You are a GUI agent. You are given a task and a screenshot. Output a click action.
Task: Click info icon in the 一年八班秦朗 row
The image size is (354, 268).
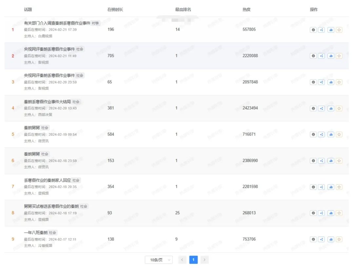pyautogui.click(x=313, y=239)
